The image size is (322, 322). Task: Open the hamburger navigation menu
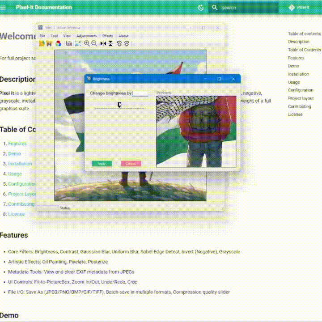(3, 8)
